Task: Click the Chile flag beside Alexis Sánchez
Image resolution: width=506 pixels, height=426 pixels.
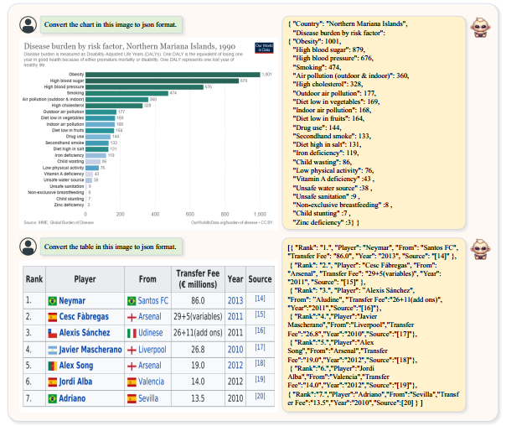Action: click(x=52, y=333)
